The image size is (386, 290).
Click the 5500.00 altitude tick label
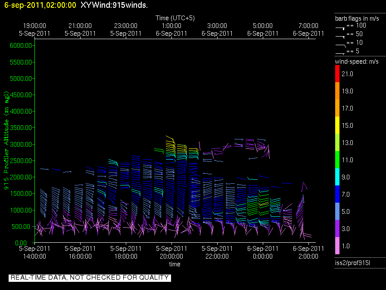(21, 62)
